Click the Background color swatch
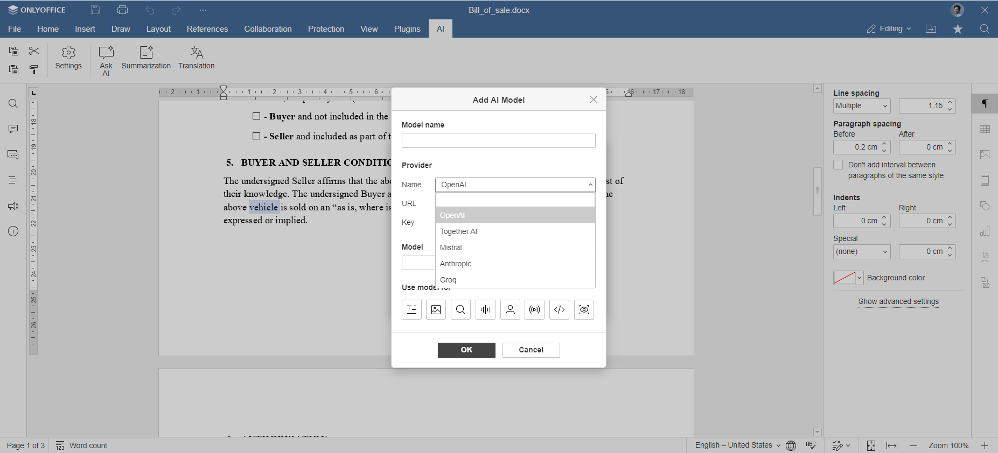The image size is (998, 453). pos(845,278)
